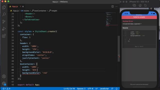This screenshot has width=160, height=90.
Task: Click styles in the breadcrumb
Action: tap(26, 11)
